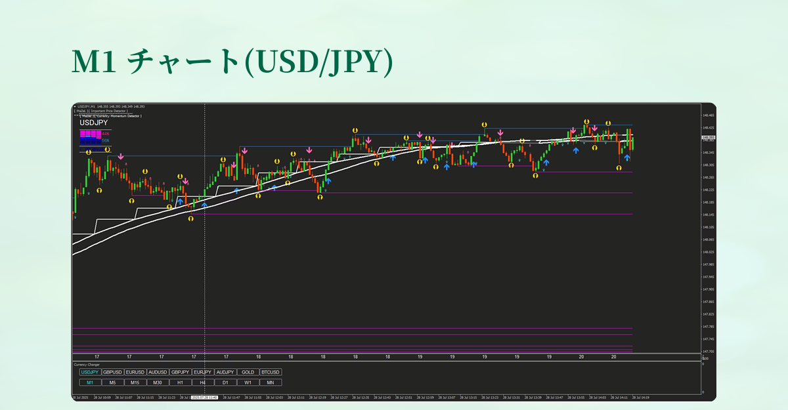Open the AUDJPY pair
This screenshot has width=788, height=410.
pos(225,372)
